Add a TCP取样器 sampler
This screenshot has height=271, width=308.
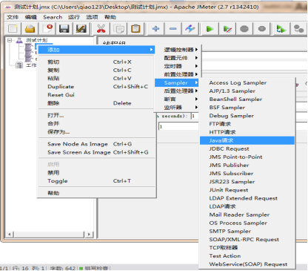point(247,248)
